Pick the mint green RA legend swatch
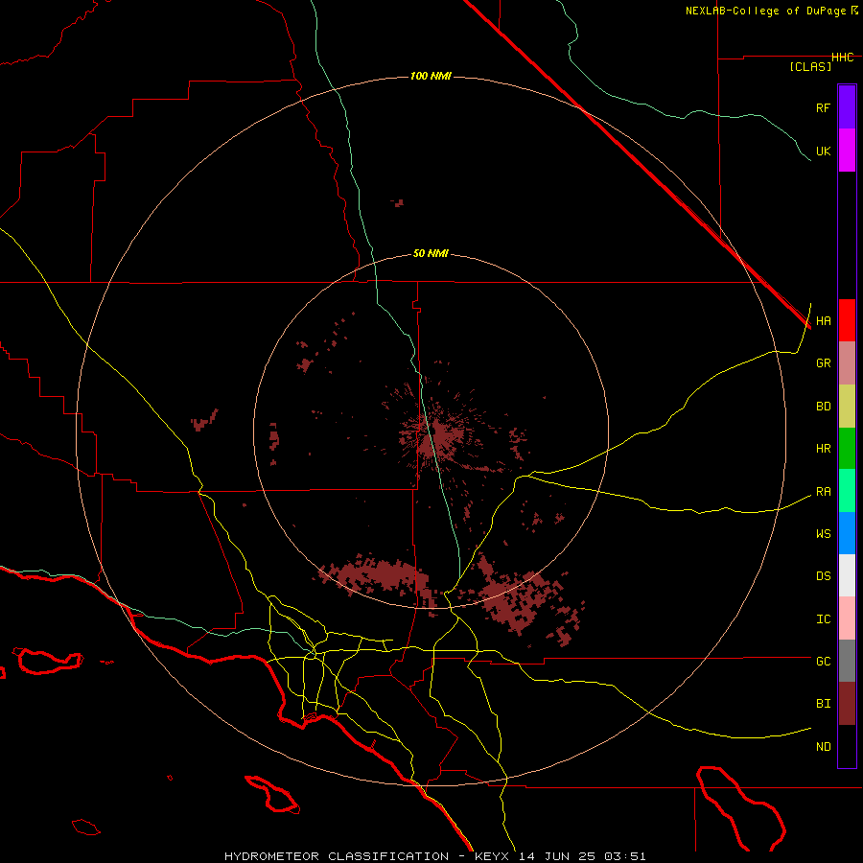The width and height of the screenshot is (863, 863). click(x=847, y=491)
